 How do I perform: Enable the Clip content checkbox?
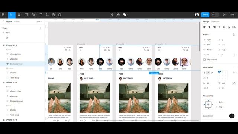coord(205,60)
